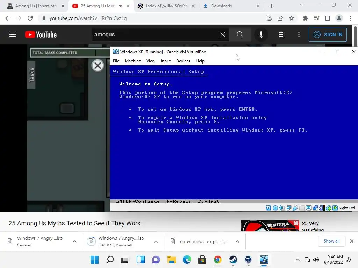Screen dimensions: 358x268
Task: Click the YouTube search magnifier button
Action: 240,35
